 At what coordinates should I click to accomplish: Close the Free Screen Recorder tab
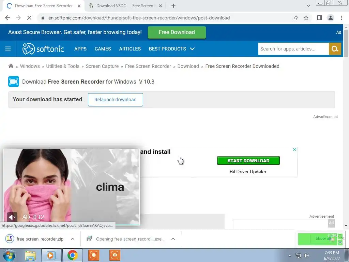[x=79, y=6]
